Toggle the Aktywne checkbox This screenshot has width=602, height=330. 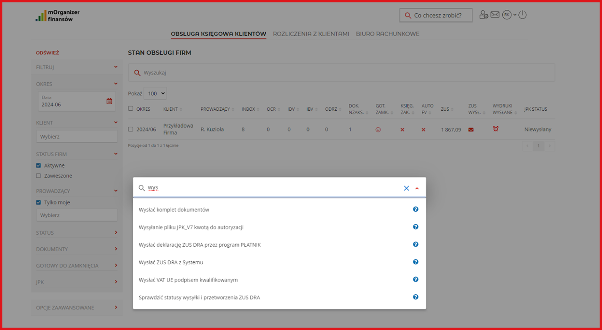(39, 165)
